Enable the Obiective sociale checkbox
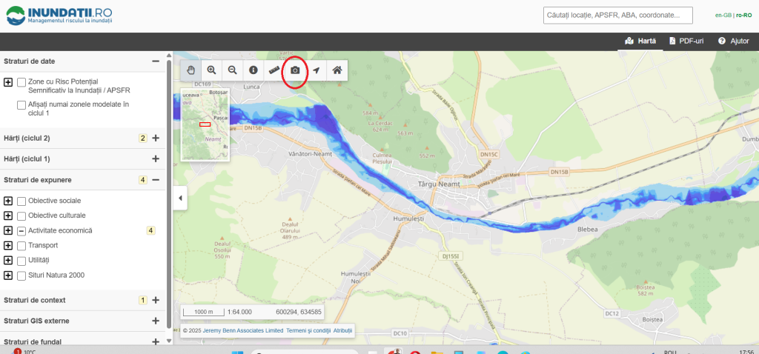Viewport: 759px width, 354px height. point(21,201)
